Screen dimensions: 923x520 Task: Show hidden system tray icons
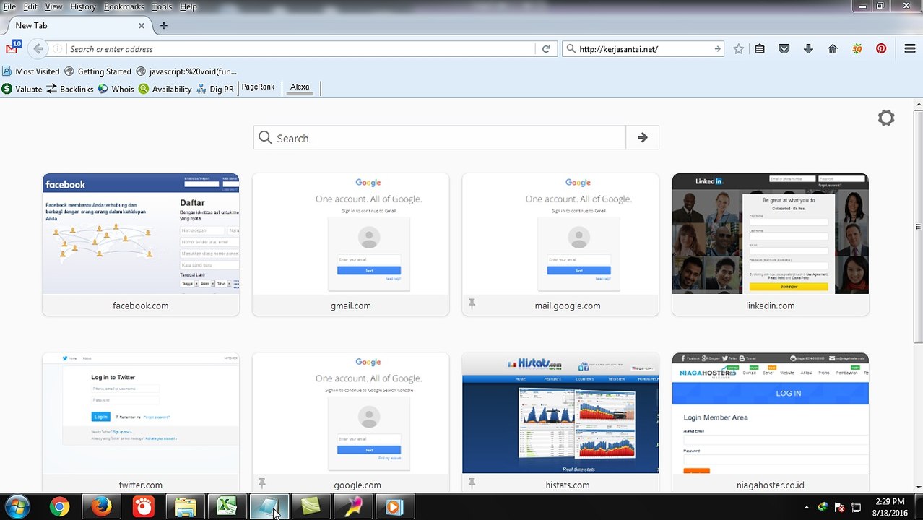click(807, 507)
